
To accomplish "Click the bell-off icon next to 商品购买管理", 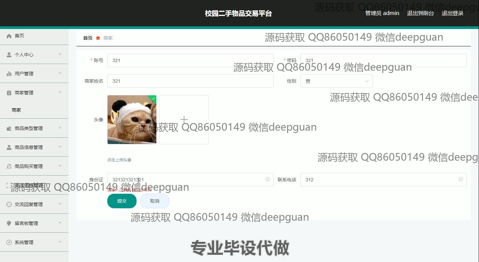I will point(9,167).
